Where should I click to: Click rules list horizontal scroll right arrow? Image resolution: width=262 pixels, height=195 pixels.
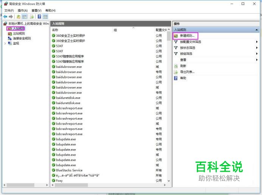pyautogui.click(x=165, y=185)
